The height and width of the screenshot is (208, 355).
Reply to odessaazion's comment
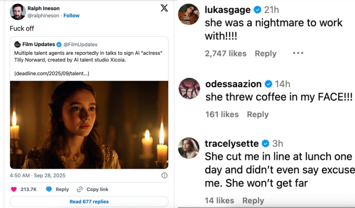(258, 114)
